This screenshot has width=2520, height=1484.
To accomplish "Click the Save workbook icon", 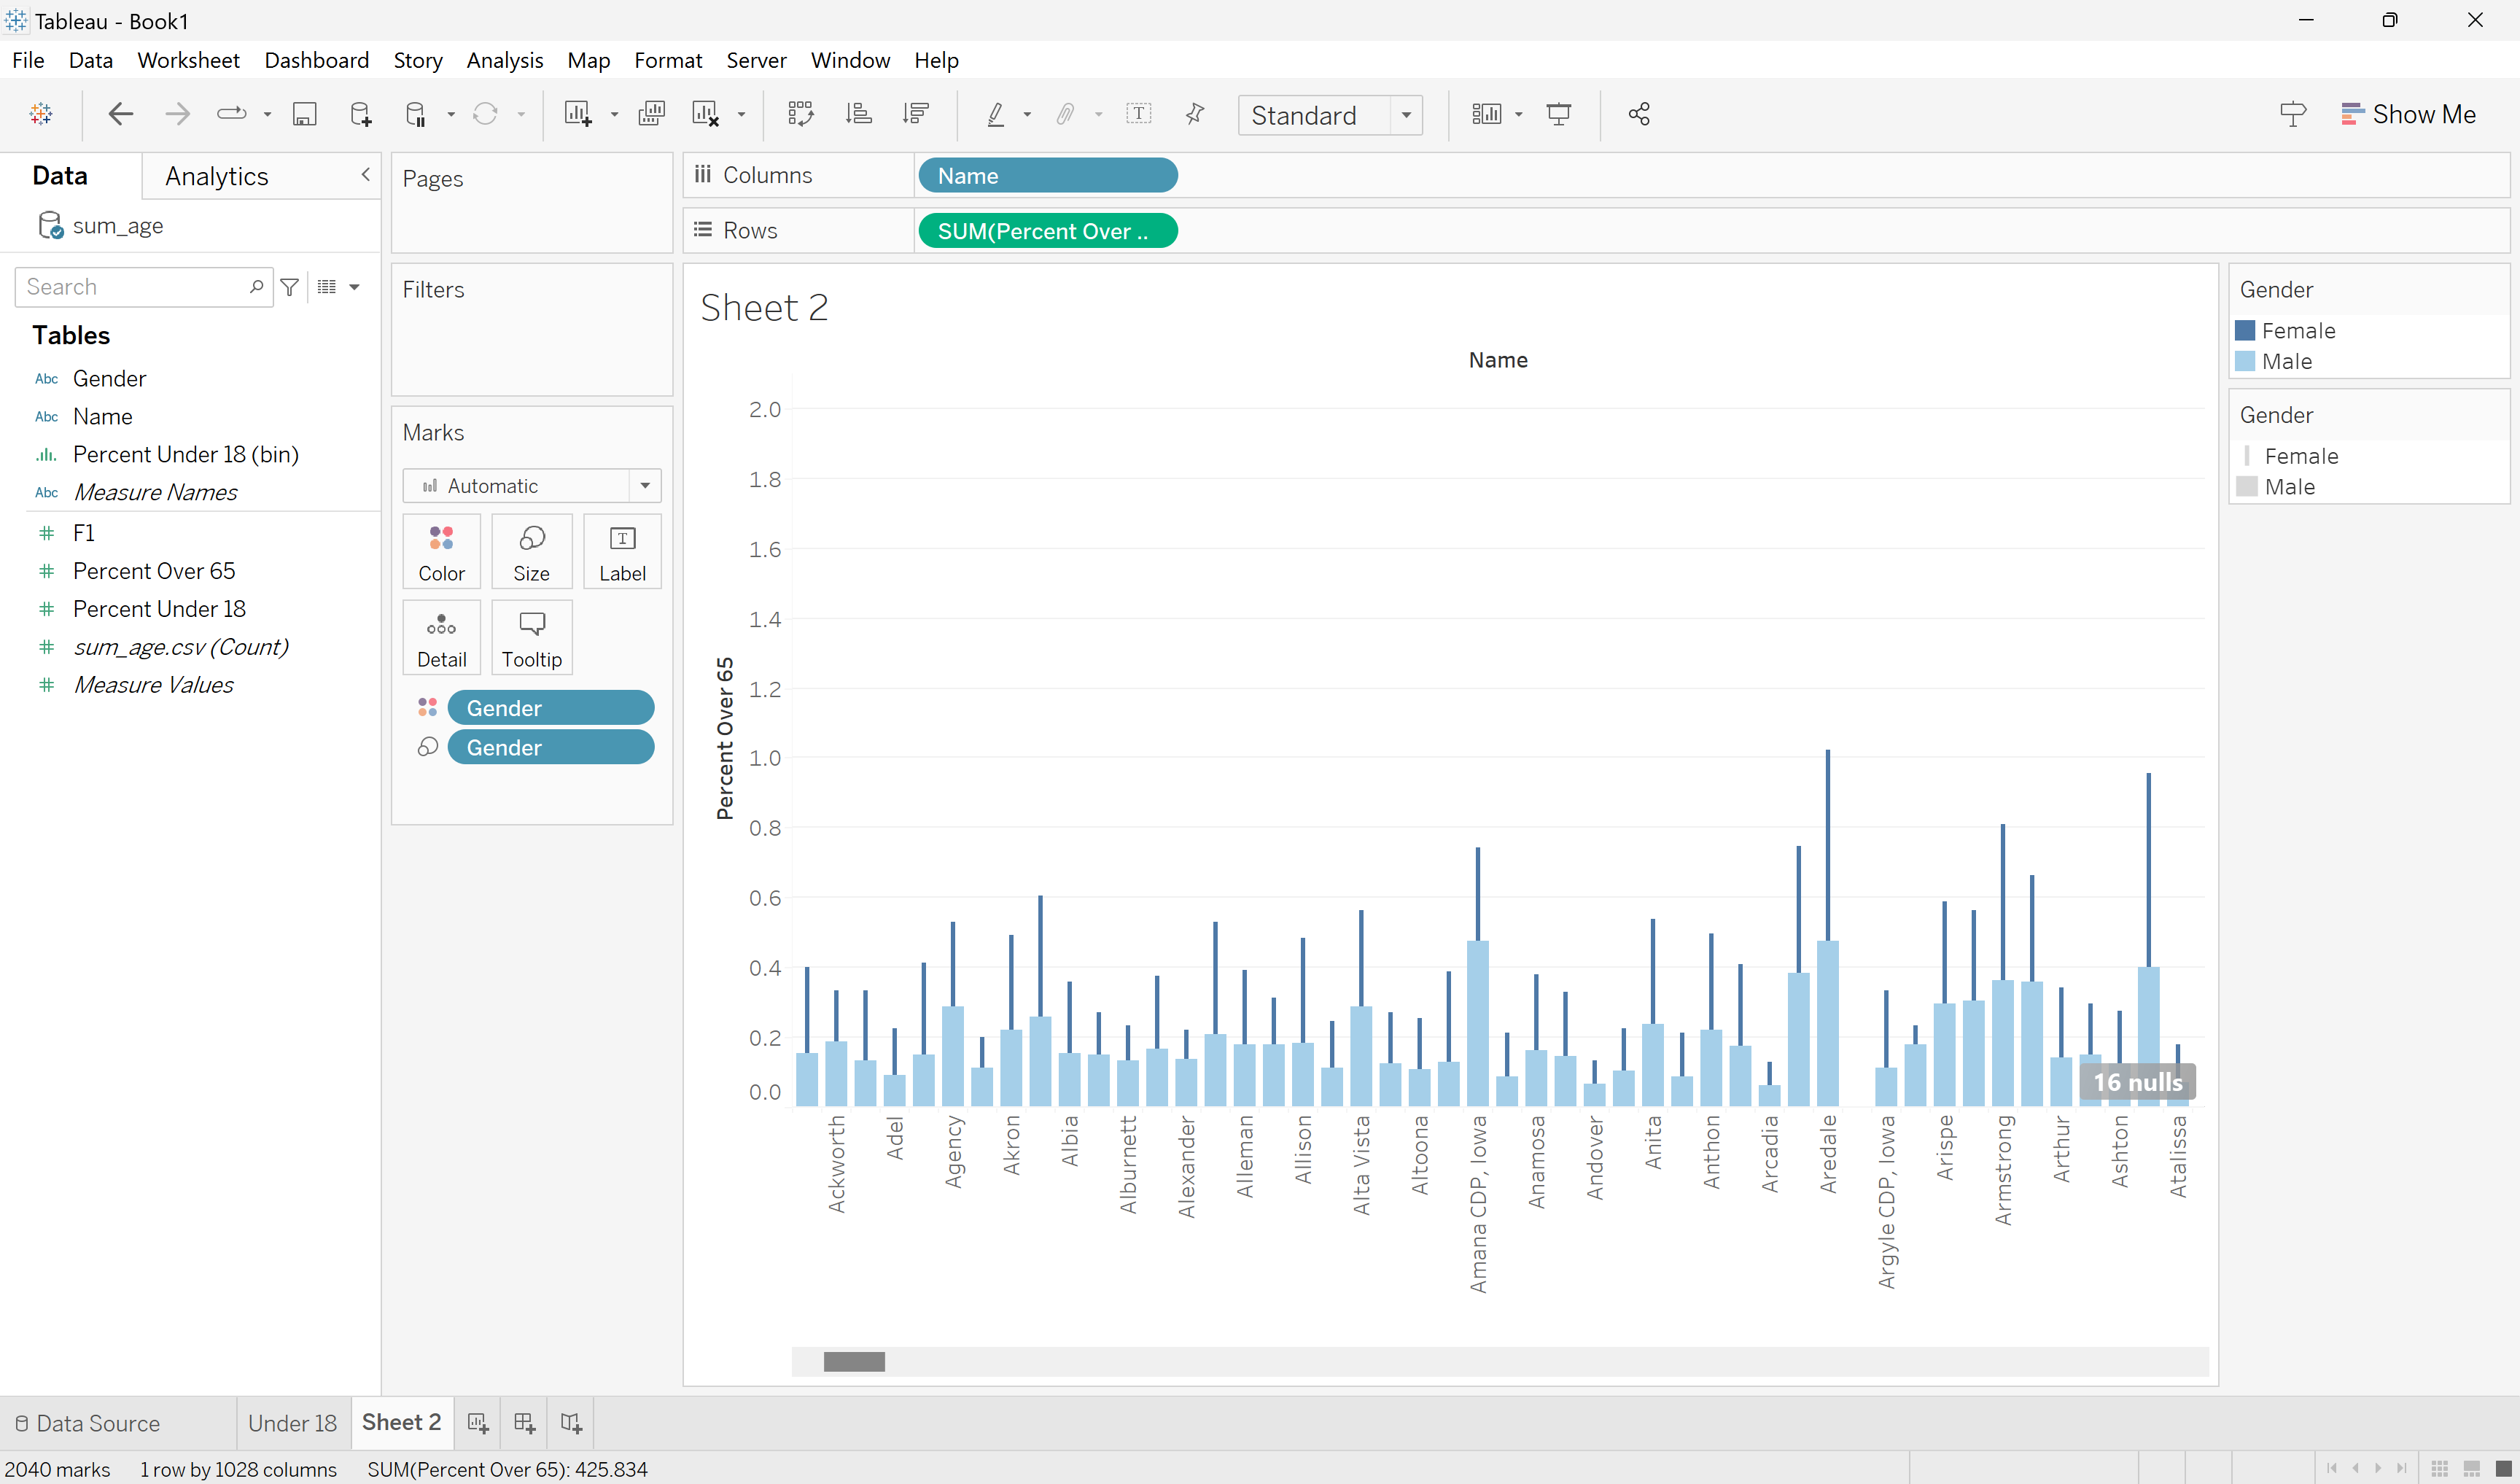I will click(x=304, y=114).
